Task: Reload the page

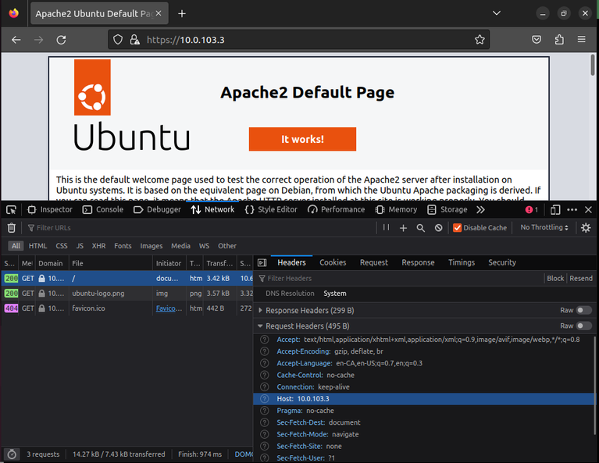Action: coord(61,40)
